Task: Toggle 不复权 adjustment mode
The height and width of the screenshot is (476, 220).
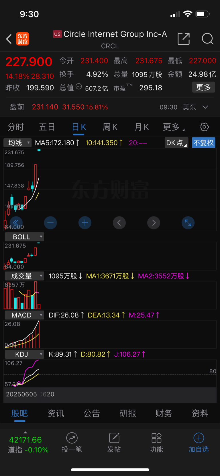Action: point(203,143)
